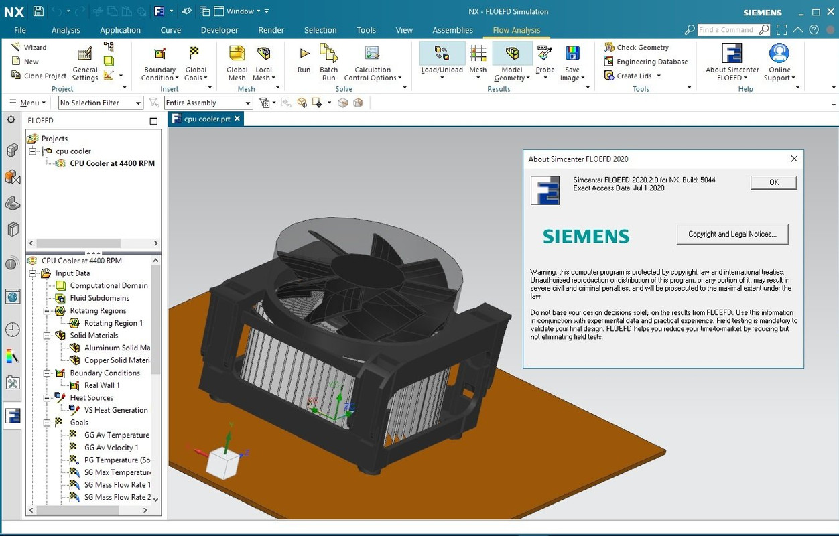Open the File menu

(20, 30)
